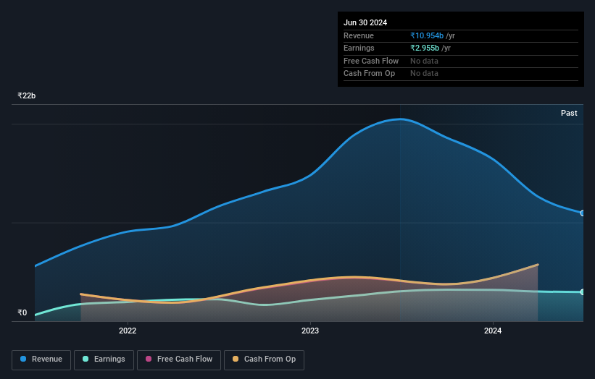
Task: Click the Jun 30 2024 tooltip date
Action: [365, 22]
